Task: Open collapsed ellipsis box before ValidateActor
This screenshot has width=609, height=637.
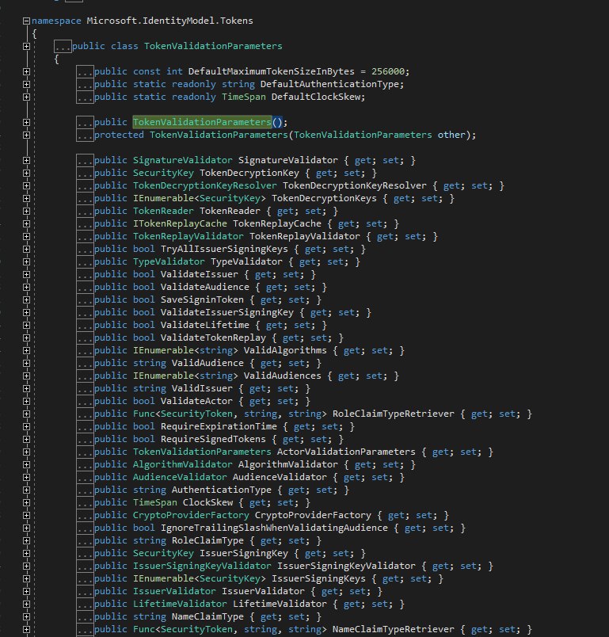Action: point(85,401)
